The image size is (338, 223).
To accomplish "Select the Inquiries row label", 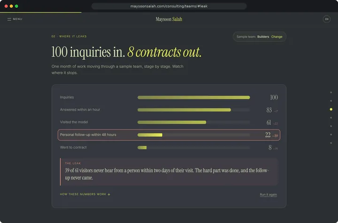I will 67,97.
